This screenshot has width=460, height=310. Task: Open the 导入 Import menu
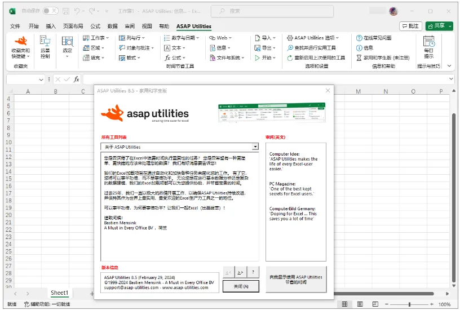(265, 38)
